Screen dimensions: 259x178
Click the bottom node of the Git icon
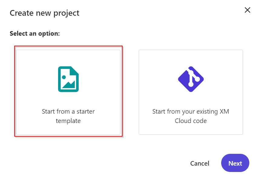191,84
